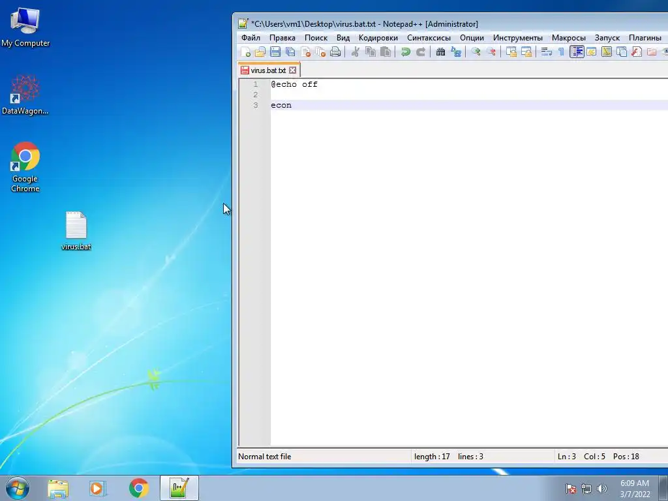
Task: Close the virus.bat.txt tab with its X
Action: coord(293,70)
